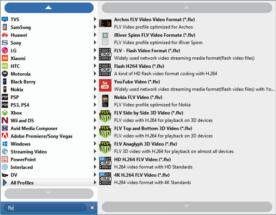Select the Motorola category
276x215 pixels.
(x=49, y=74)
